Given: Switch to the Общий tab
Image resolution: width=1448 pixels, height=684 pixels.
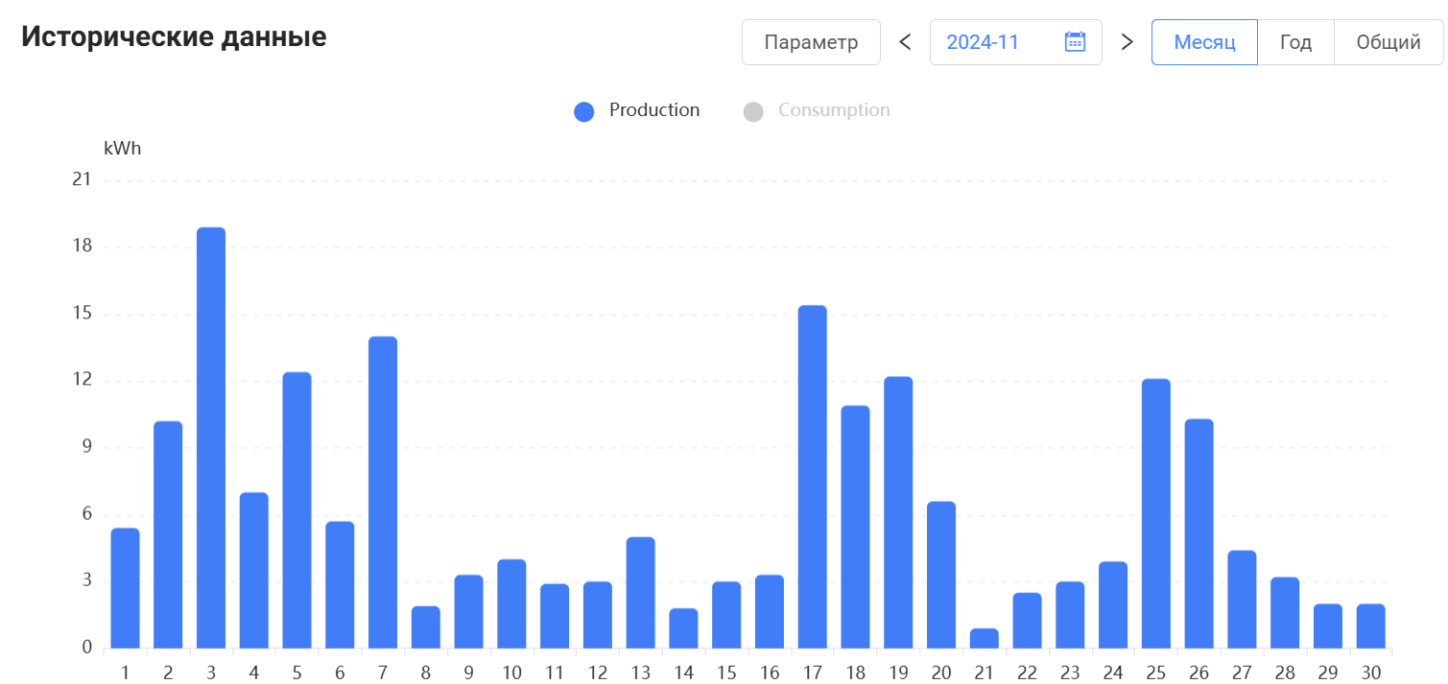Looking at the screenshot, I should 1388,42.
